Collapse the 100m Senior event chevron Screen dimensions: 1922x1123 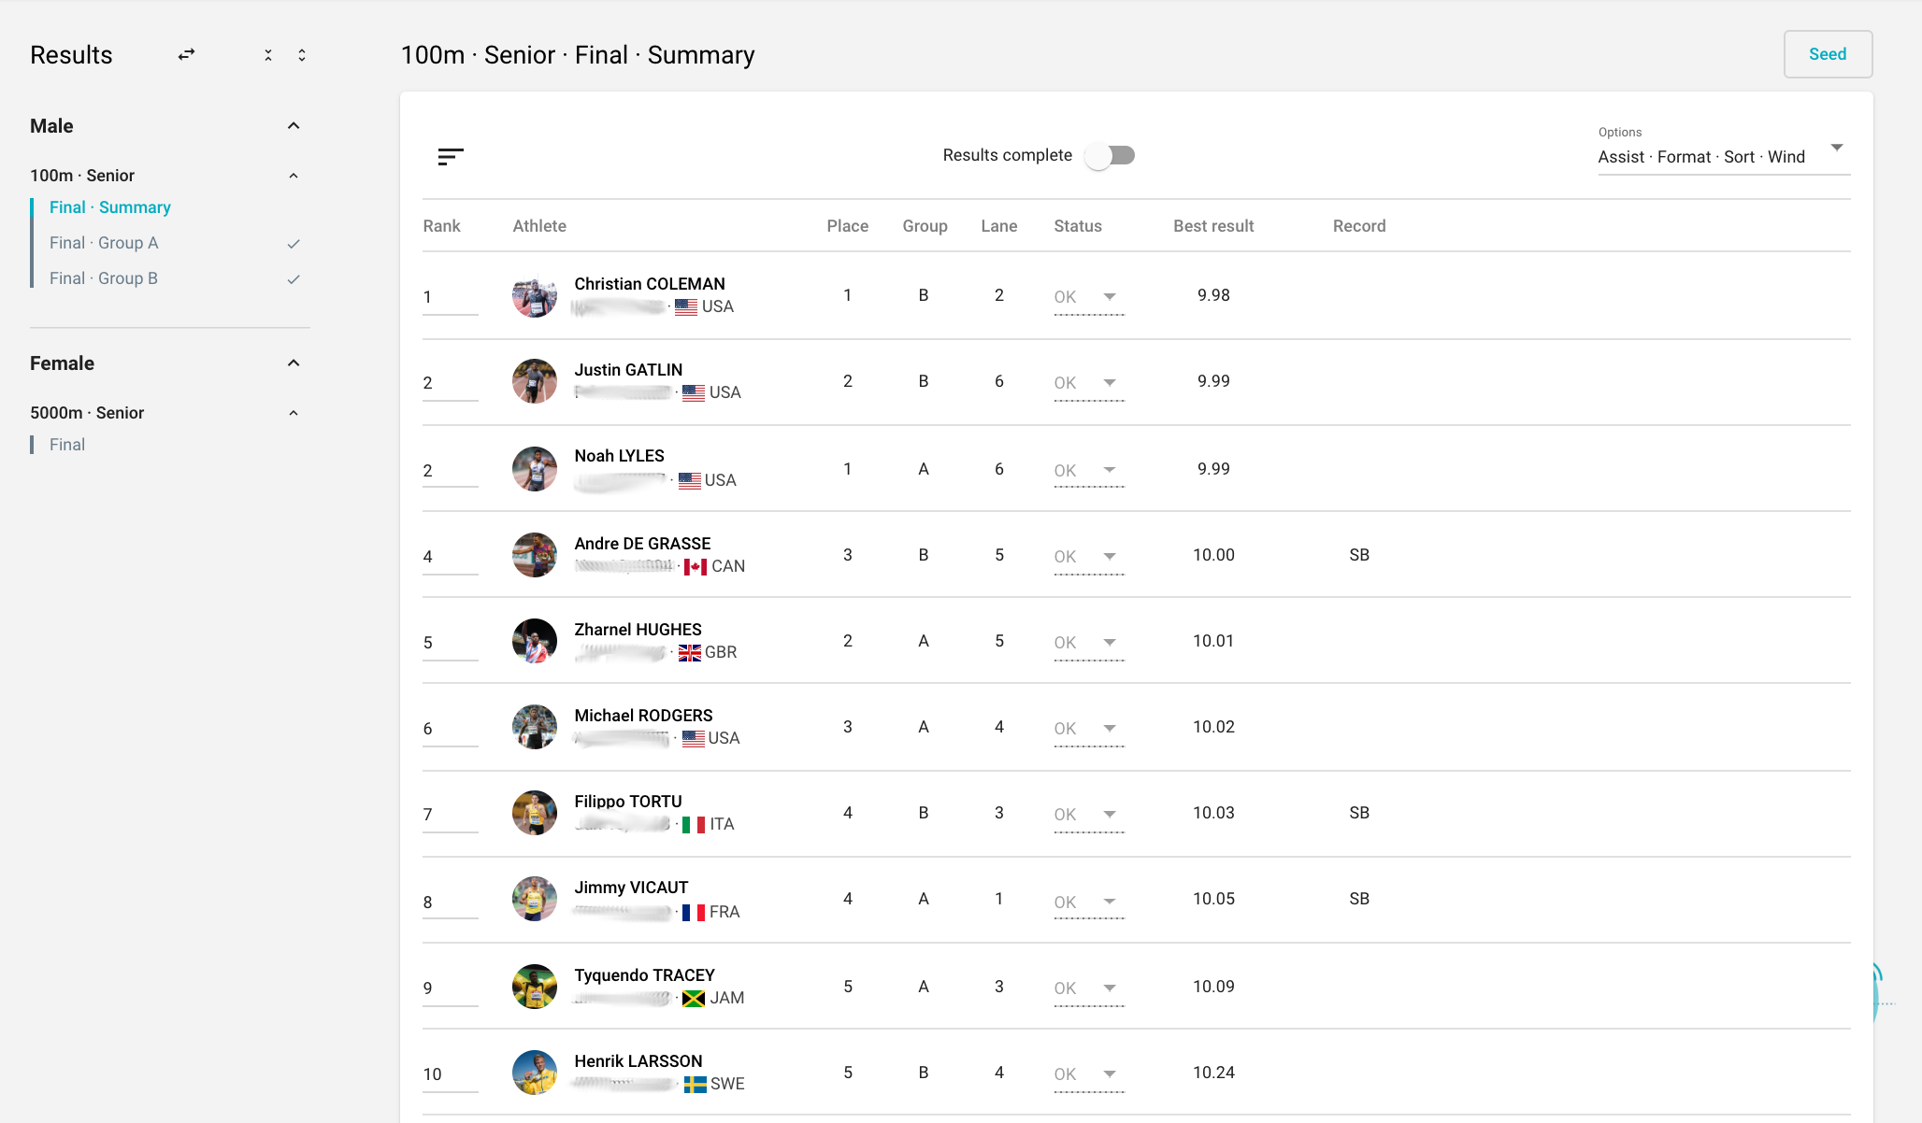tap(294, 176)
